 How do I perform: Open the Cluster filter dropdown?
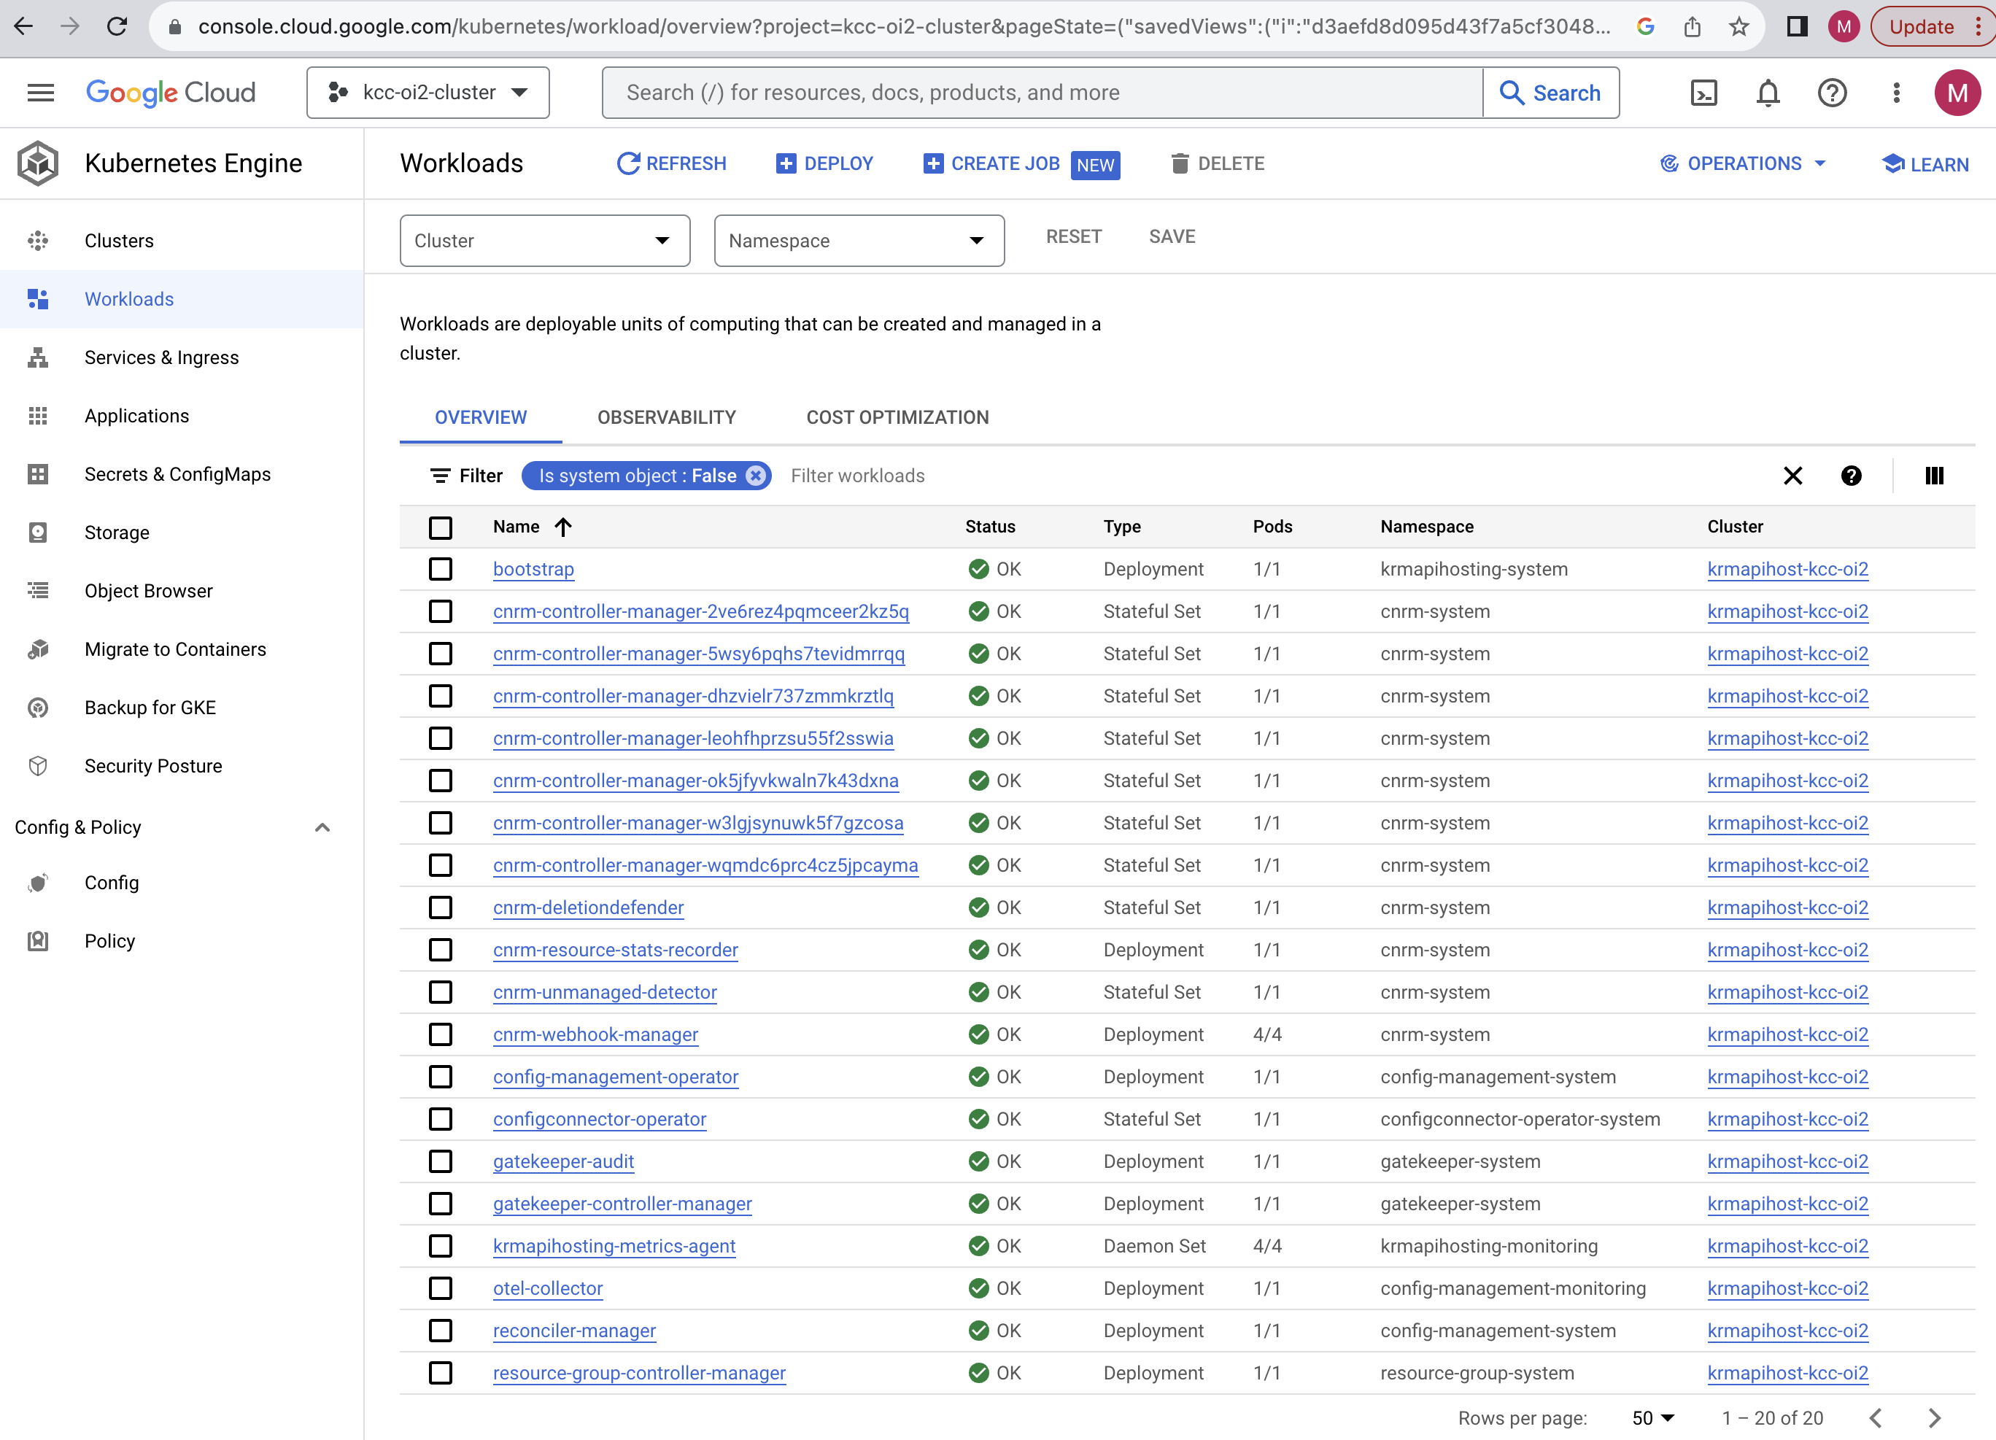click(544, 240)
